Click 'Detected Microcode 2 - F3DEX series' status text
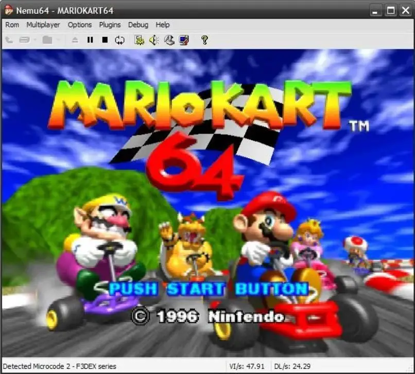 [x=60, y=366]
